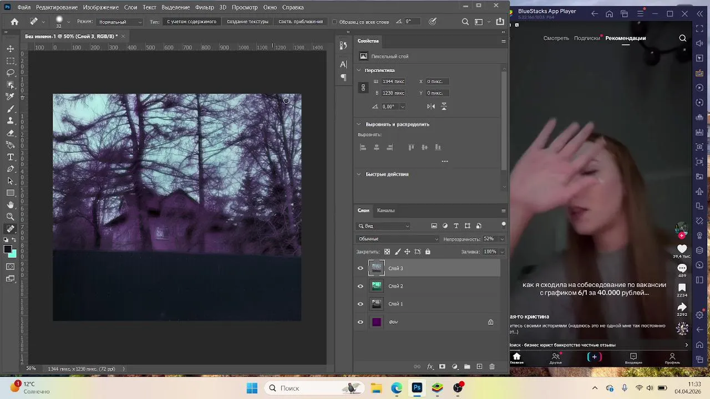Click the foreground color swatch

point(8,249)
